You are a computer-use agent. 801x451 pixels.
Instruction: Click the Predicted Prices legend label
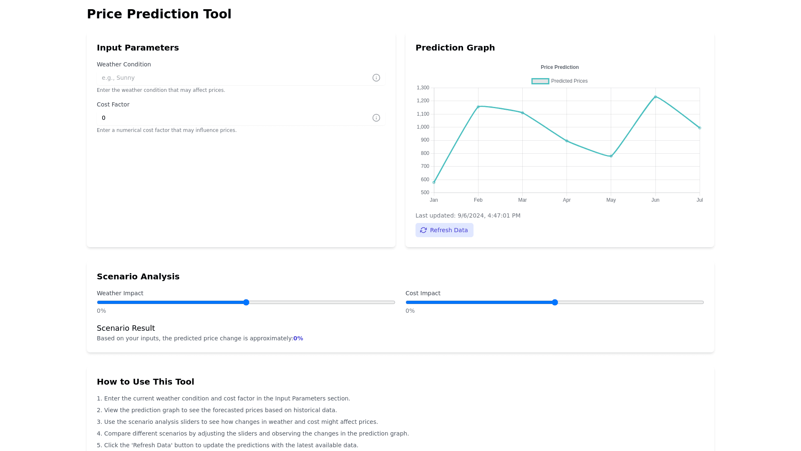(569, 81)
